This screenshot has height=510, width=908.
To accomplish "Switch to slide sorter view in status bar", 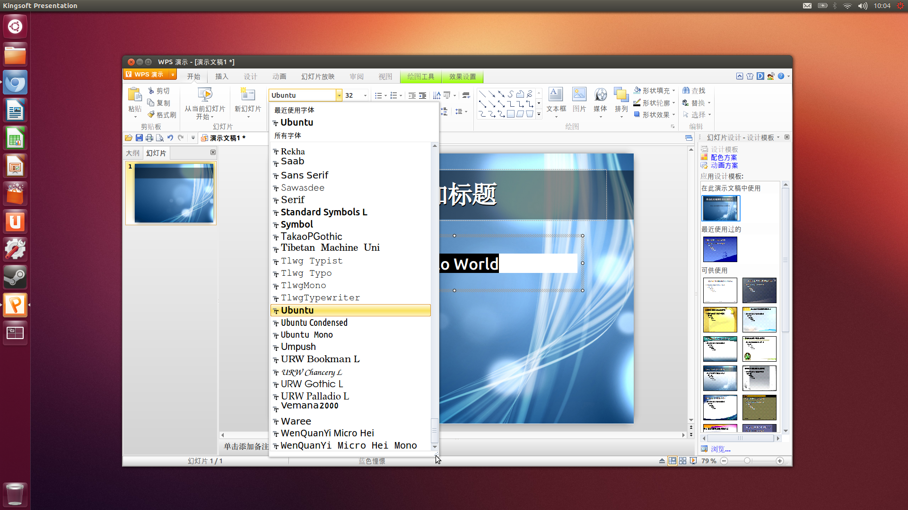I will (x=682, y=461).
